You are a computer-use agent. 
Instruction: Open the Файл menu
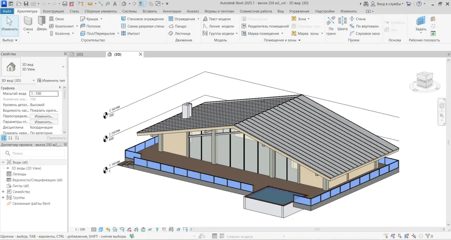point(7,11)
